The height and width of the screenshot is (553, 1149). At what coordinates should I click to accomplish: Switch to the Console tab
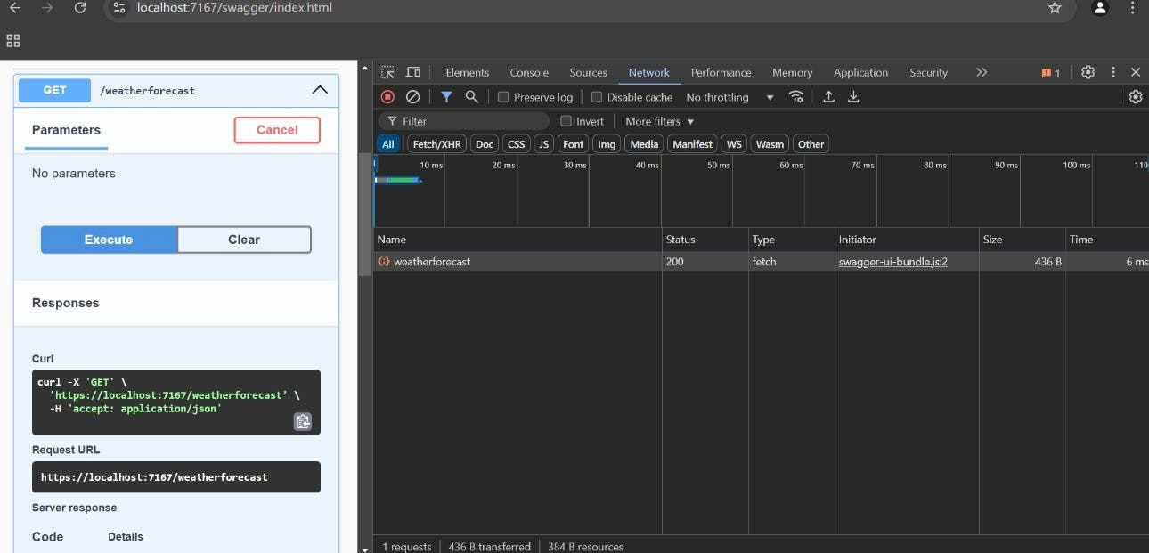[529, 73]
